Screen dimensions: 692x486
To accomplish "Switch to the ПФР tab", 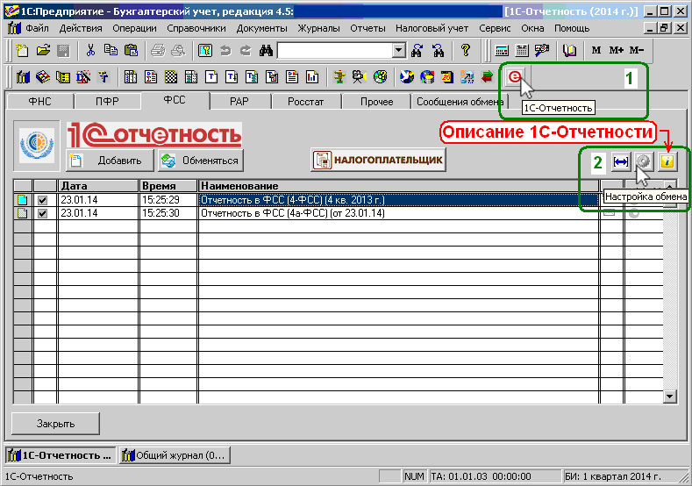I will [107, 101].
